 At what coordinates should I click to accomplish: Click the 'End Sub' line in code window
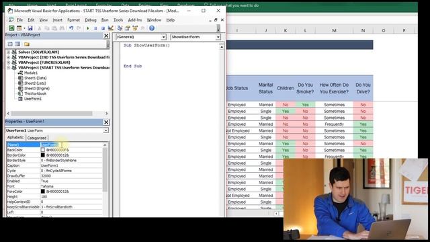tap(132, 66)
